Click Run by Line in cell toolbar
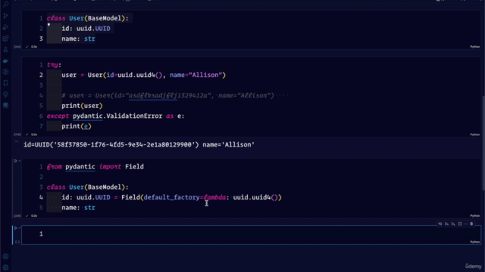485x272 pixels. 440,224
